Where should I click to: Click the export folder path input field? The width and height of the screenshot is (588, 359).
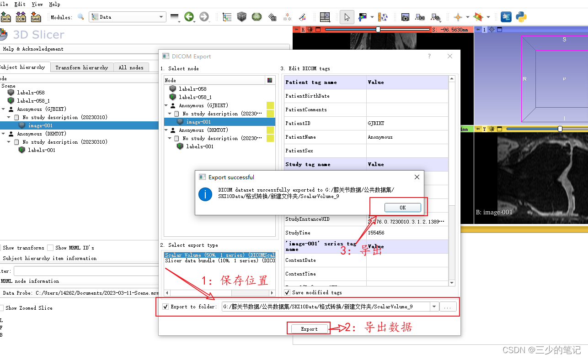point(326,307)
